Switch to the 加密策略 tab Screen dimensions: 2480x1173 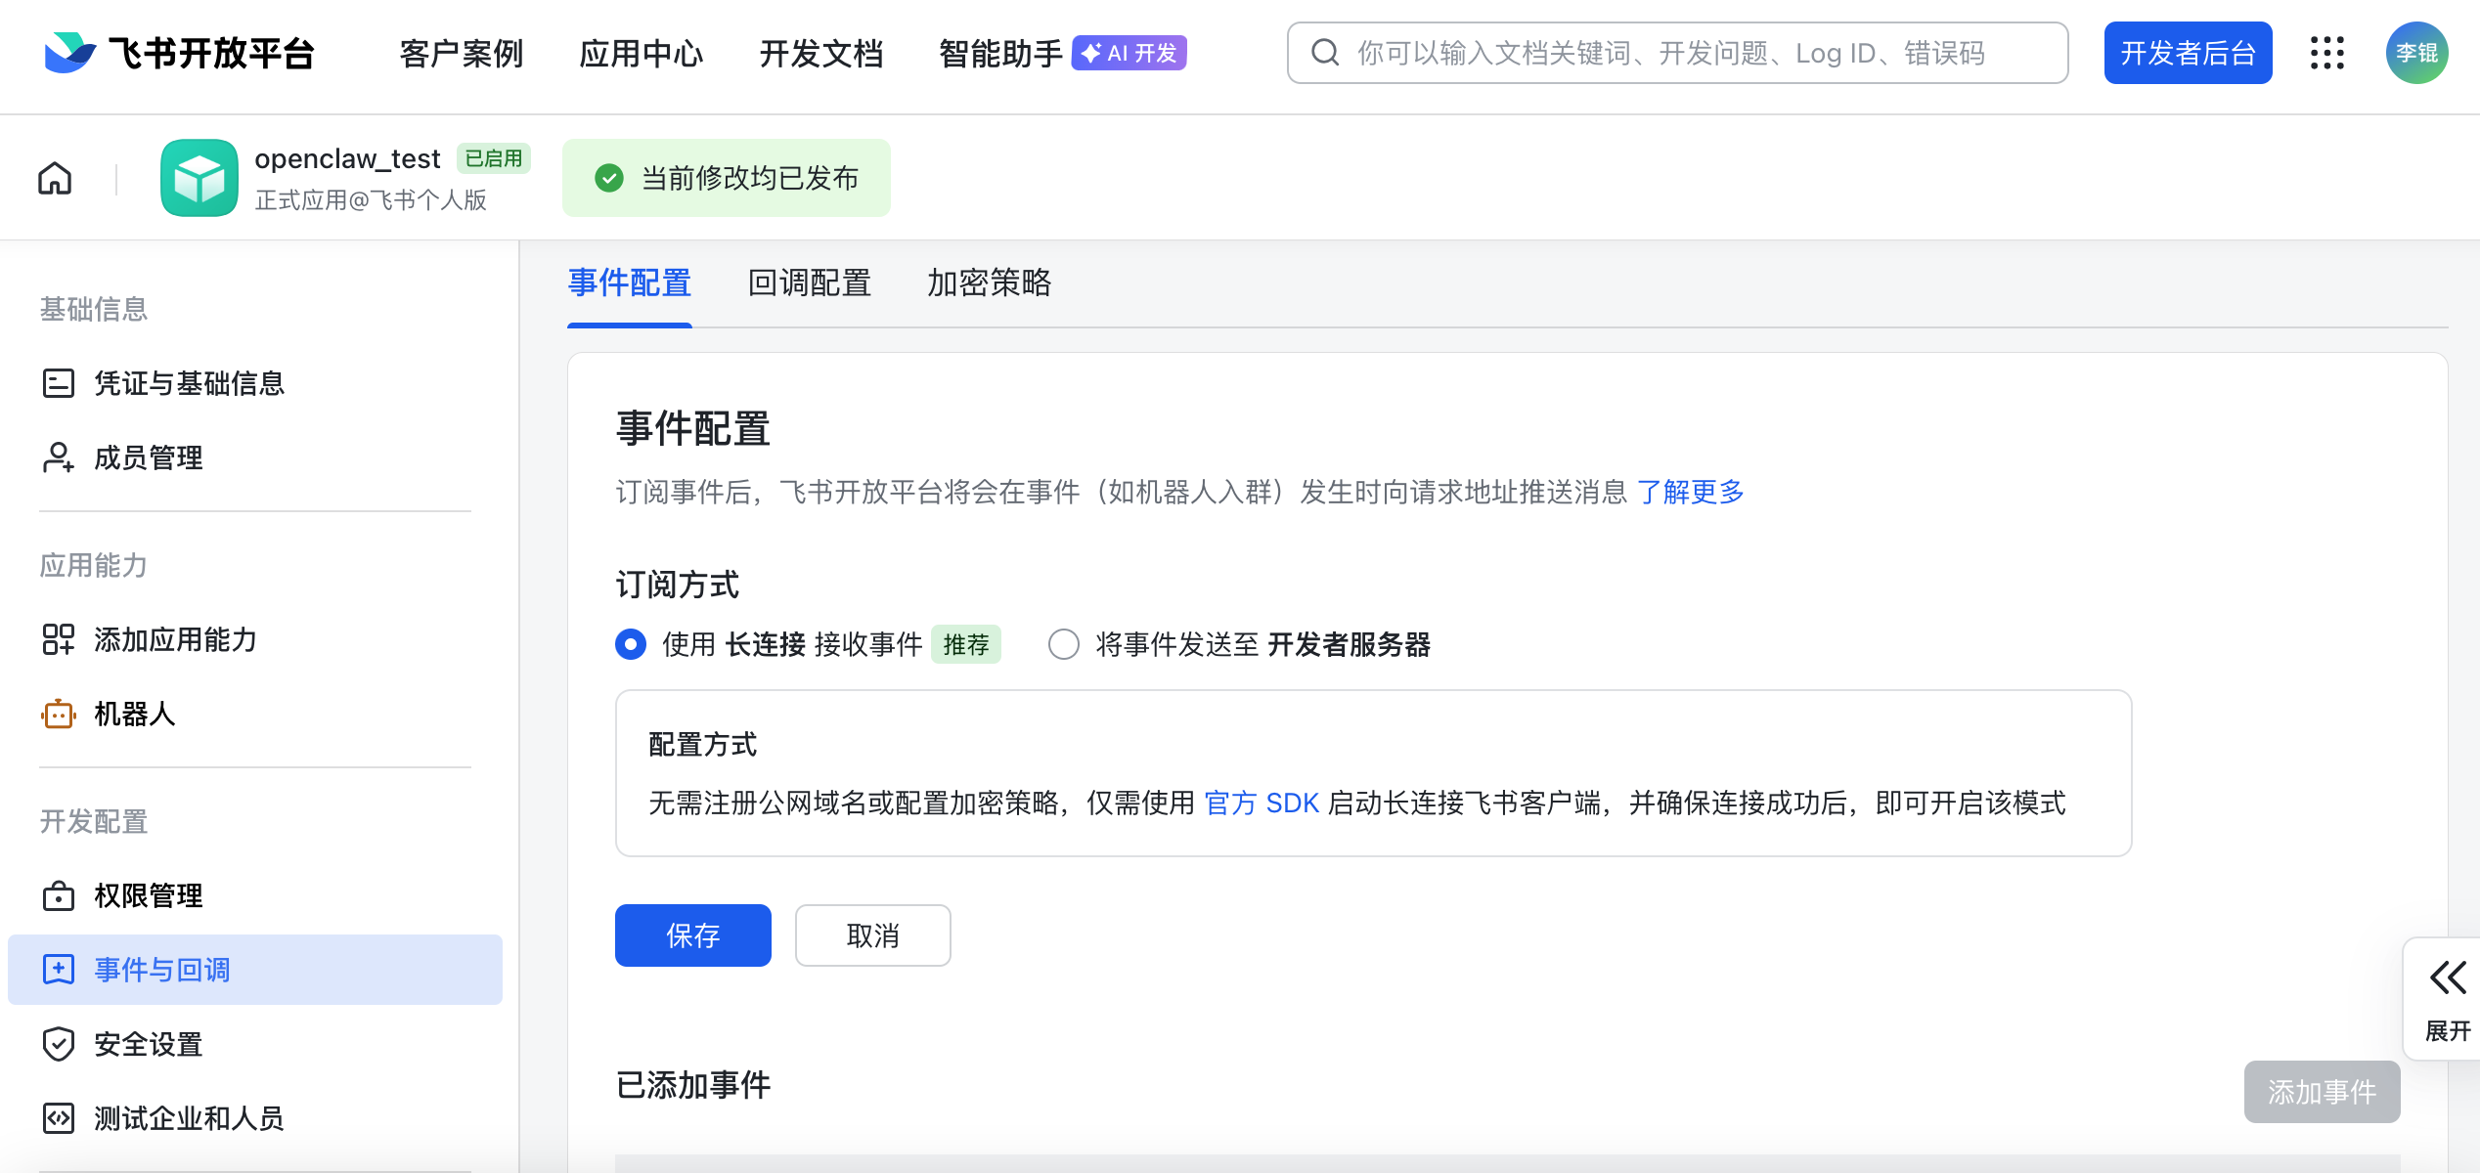click(989, 283)
